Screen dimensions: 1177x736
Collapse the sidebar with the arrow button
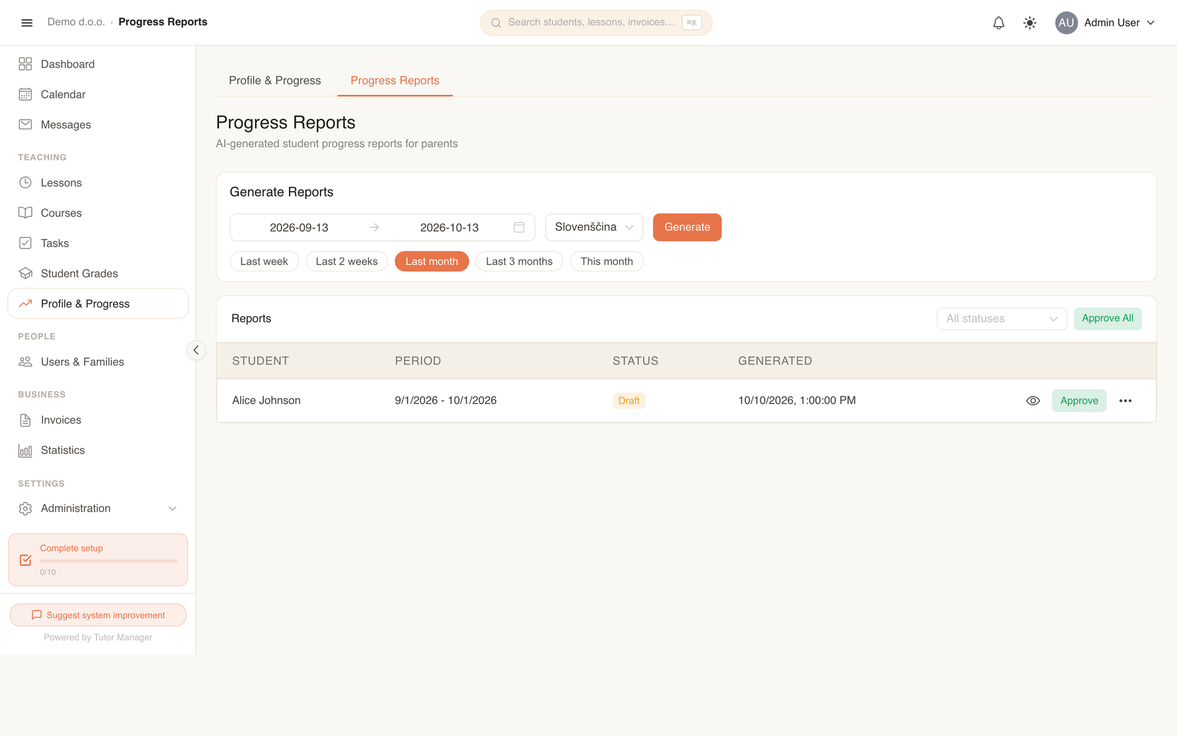pyautogui.click(x=196, y=350)
